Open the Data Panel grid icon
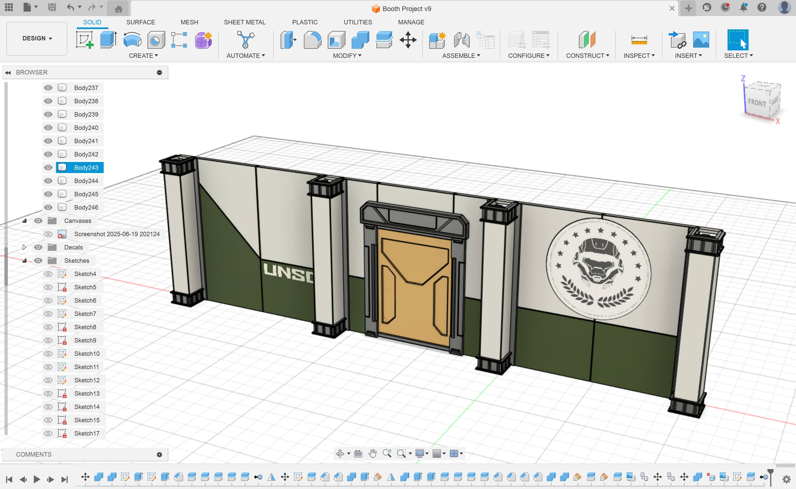 [x=9, y=7]
